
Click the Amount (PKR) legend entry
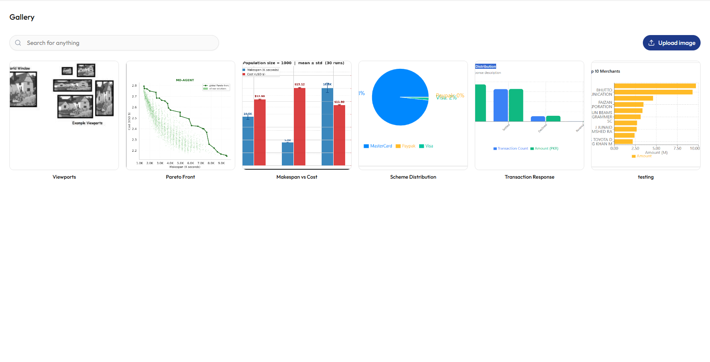pos(544,149)
